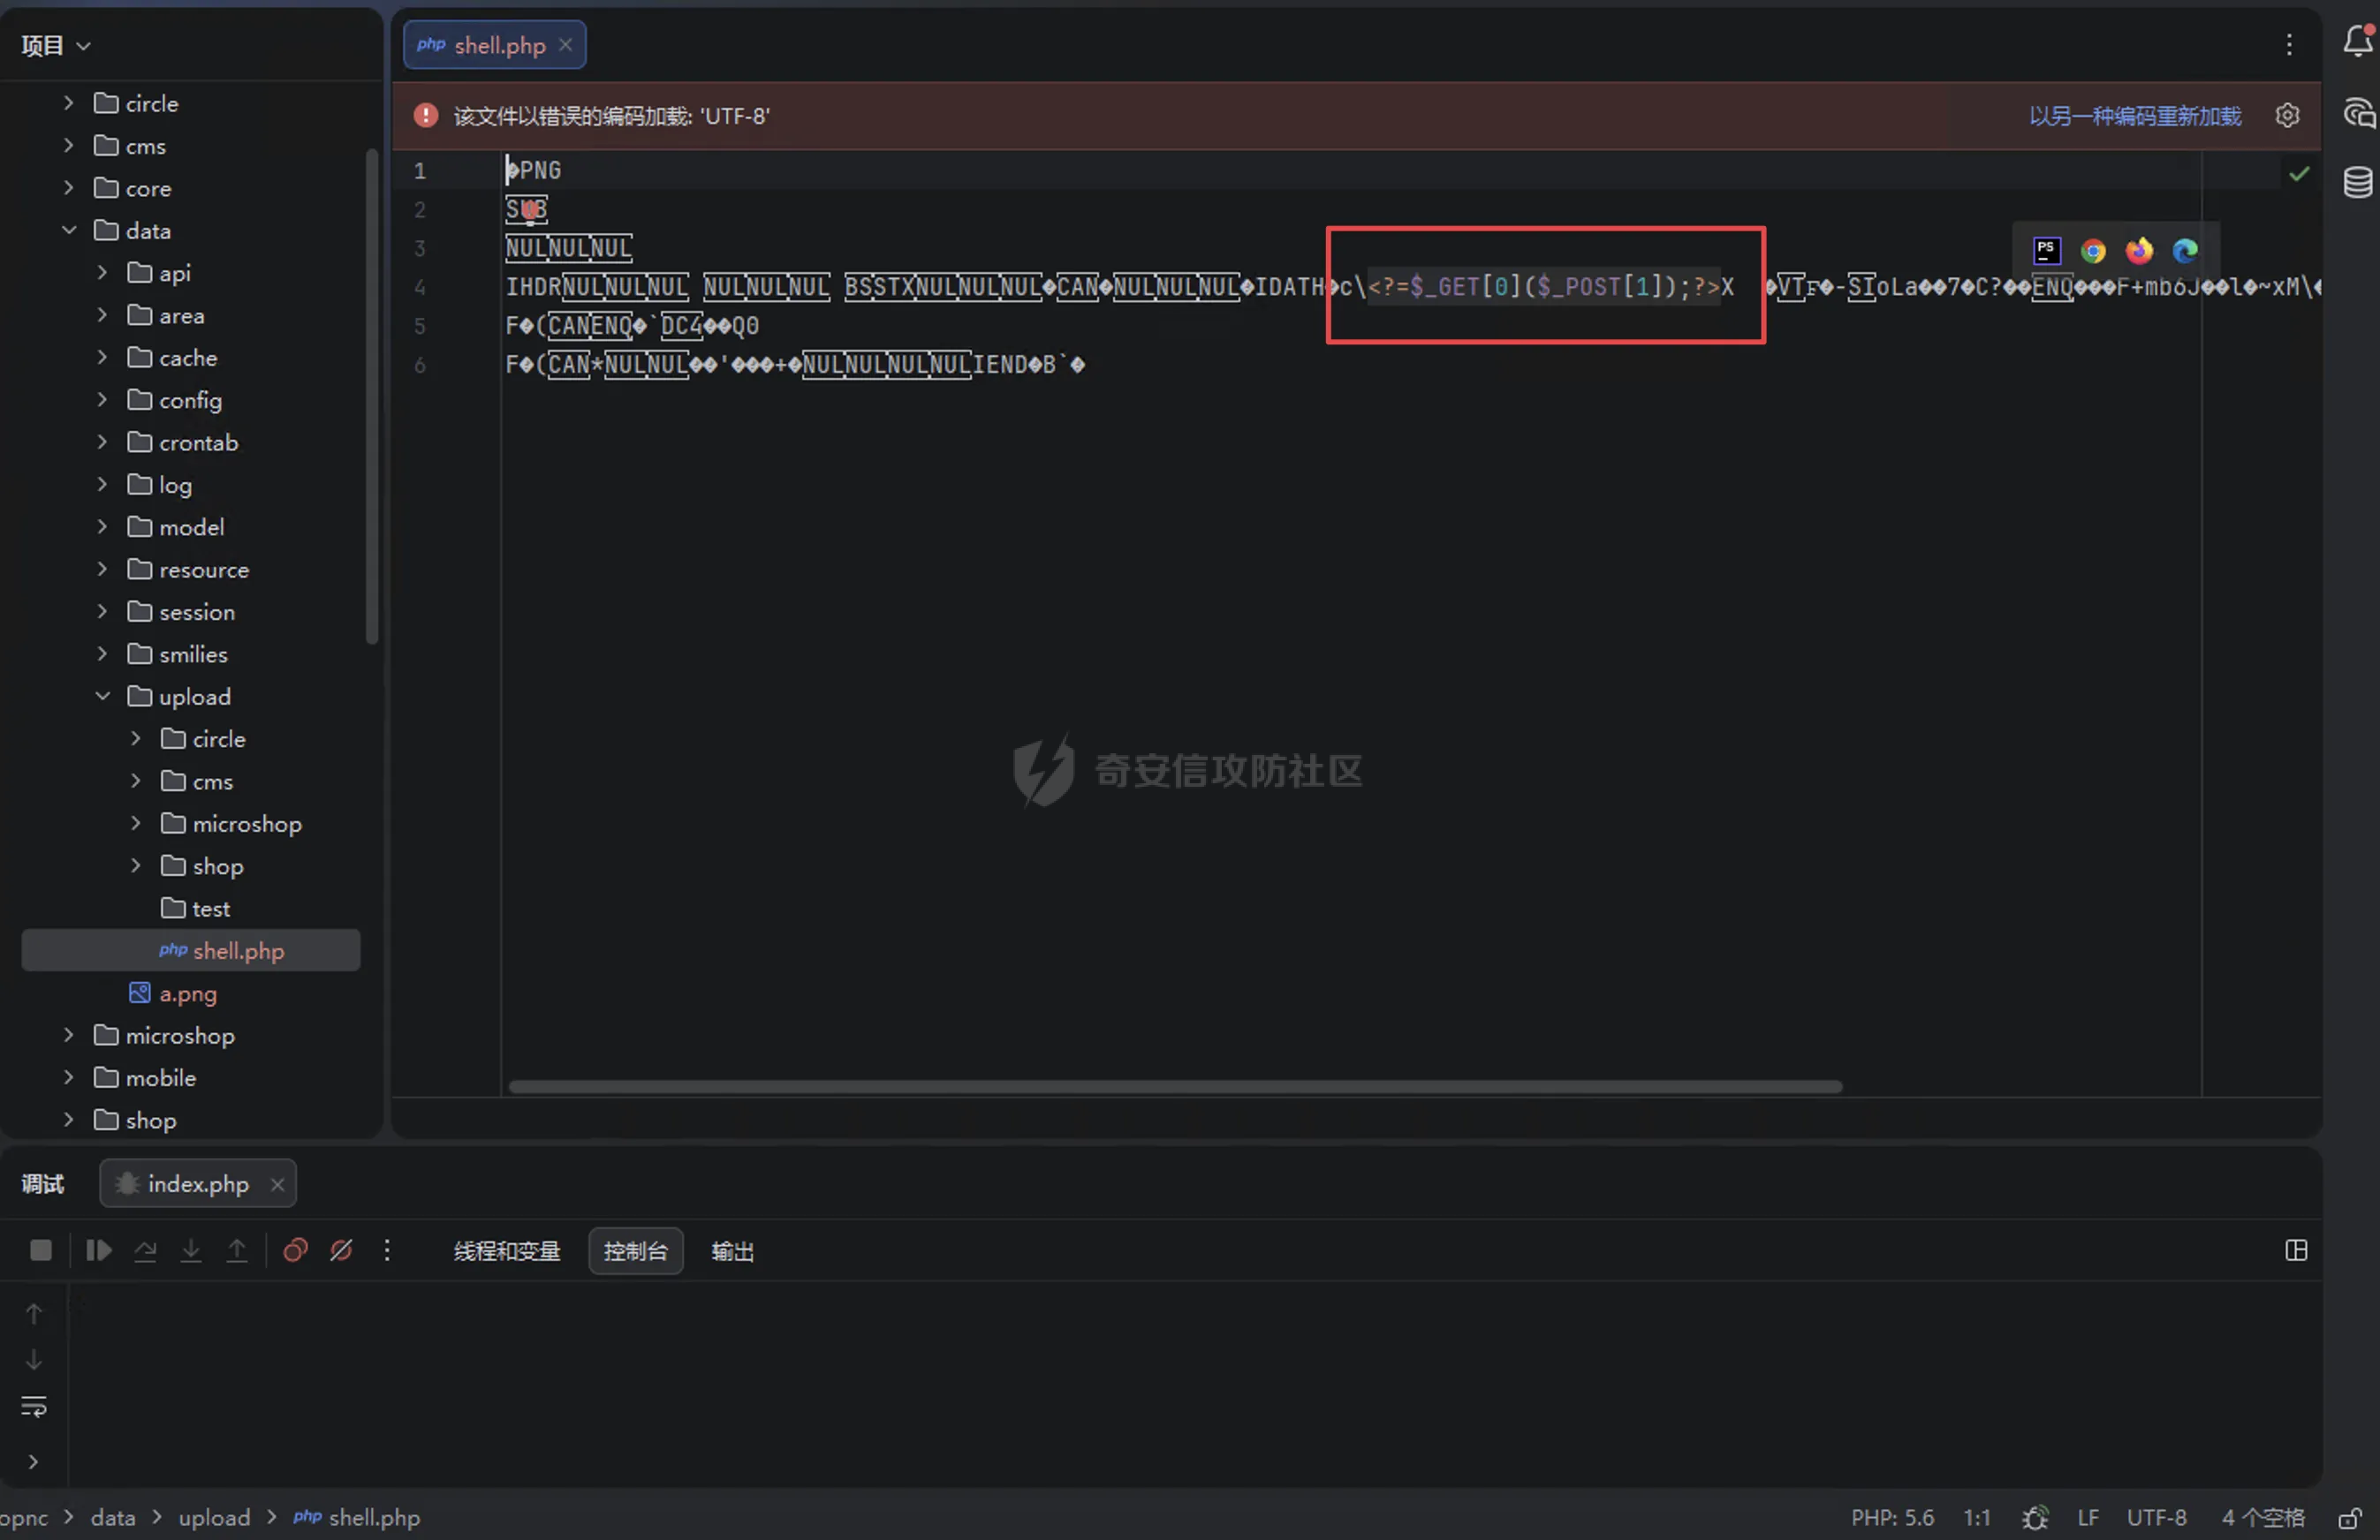Toggle soft-wrap in console sidebar

pos(34,1407)
